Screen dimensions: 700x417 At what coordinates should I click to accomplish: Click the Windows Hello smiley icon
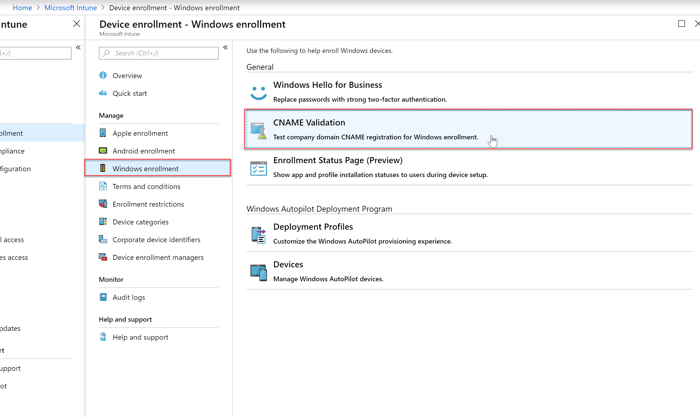pos(259,93)
